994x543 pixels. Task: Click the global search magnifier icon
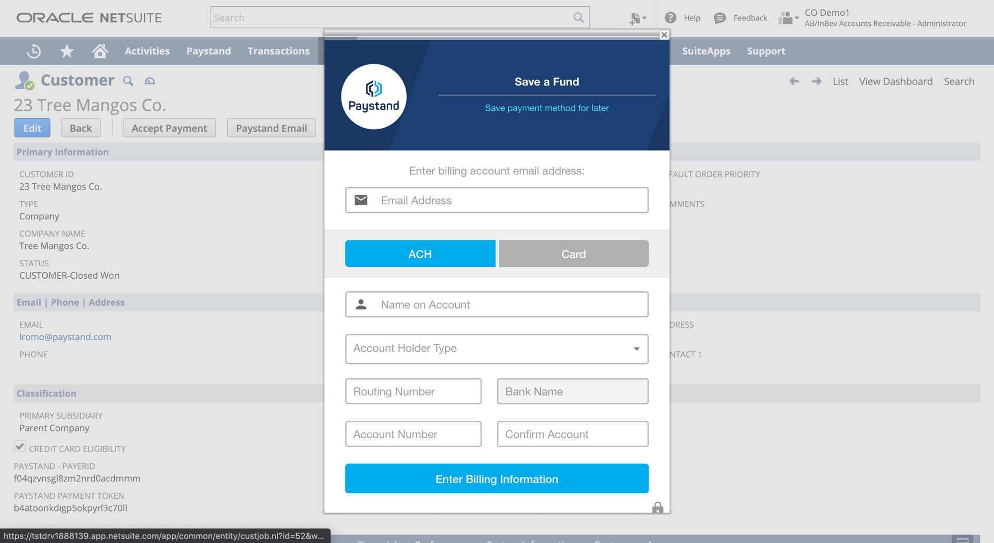[578, 17]
